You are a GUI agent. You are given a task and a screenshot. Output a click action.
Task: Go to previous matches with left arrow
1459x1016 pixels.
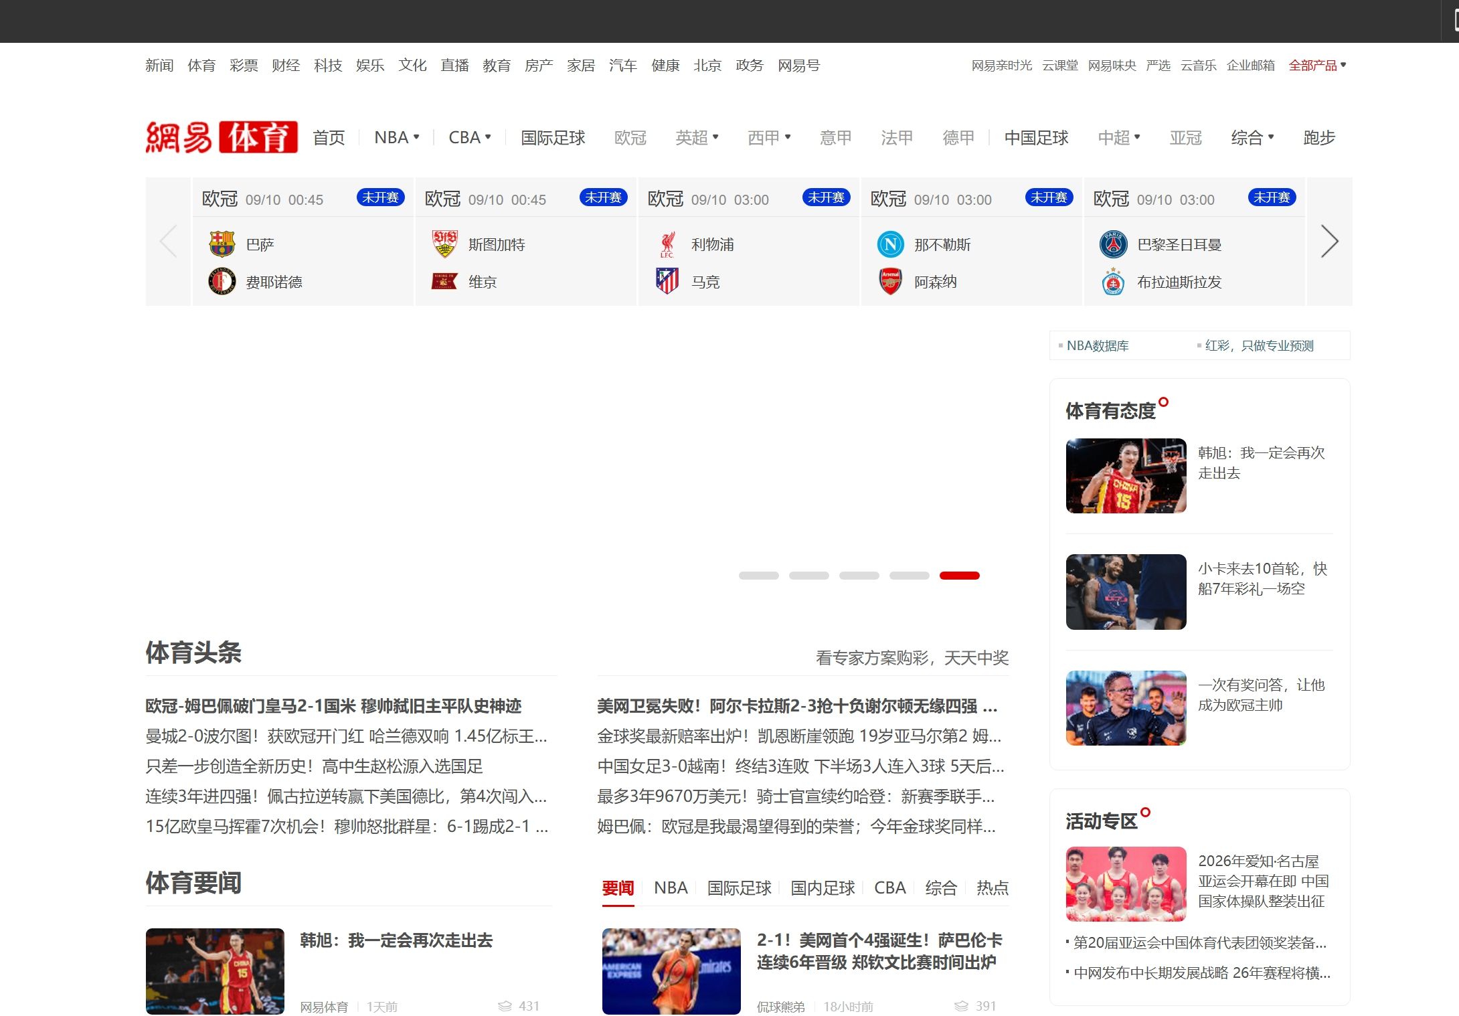tap(169, 242)
